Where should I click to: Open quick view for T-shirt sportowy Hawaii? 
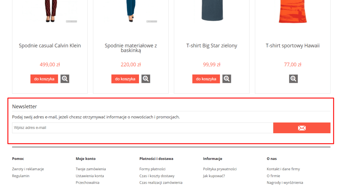click(x=293, y=79)
